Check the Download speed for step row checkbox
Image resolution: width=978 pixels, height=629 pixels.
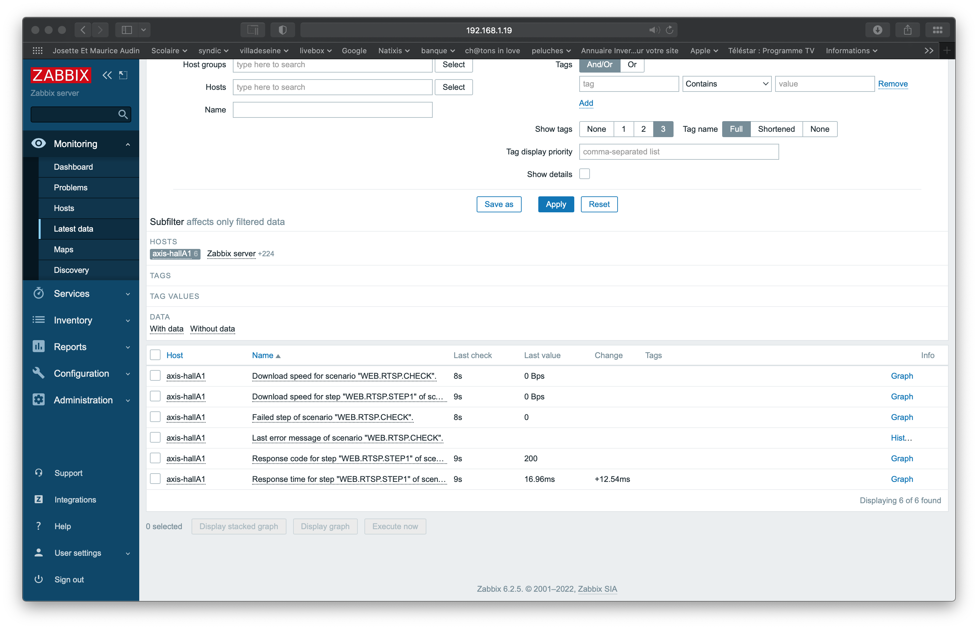(155, 396)
